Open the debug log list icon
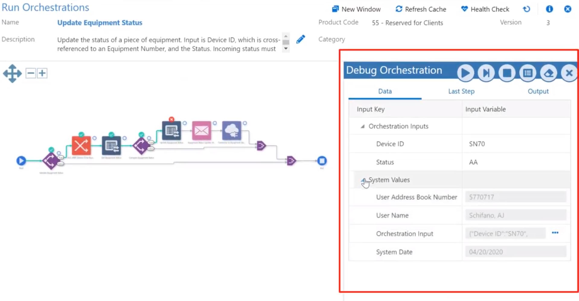 pos(527,72)
